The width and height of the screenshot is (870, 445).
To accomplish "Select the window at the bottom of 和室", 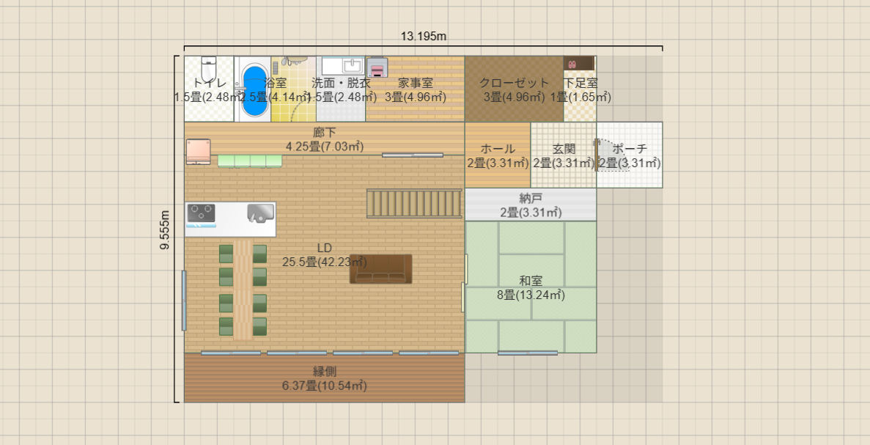I will click(x=527, y=353).
